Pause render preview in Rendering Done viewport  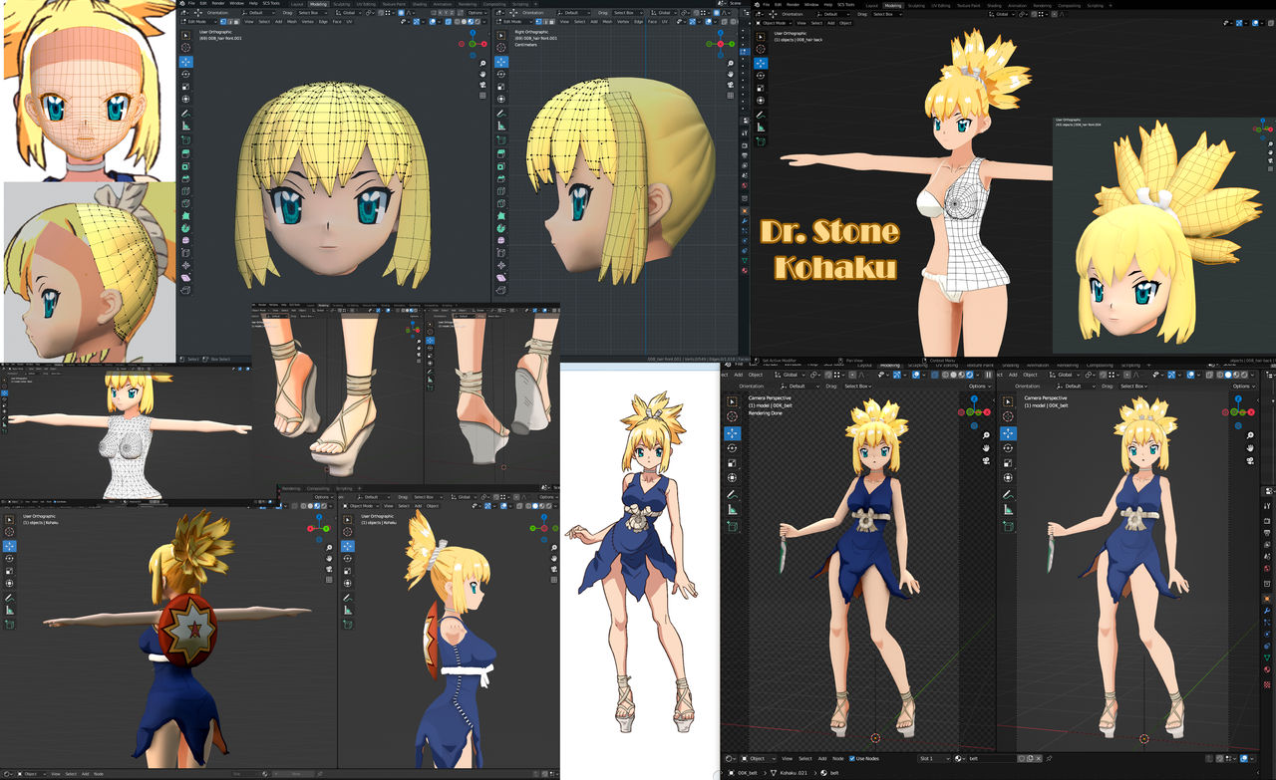[987, 375]
